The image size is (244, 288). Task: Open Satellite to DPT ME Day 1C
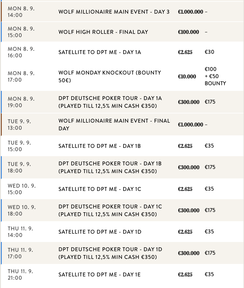click(100, 189)
